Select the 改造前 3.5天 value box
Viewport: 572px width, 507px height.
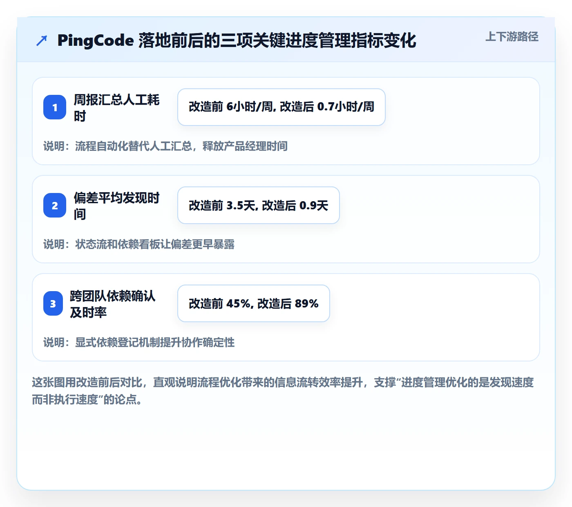259,205
